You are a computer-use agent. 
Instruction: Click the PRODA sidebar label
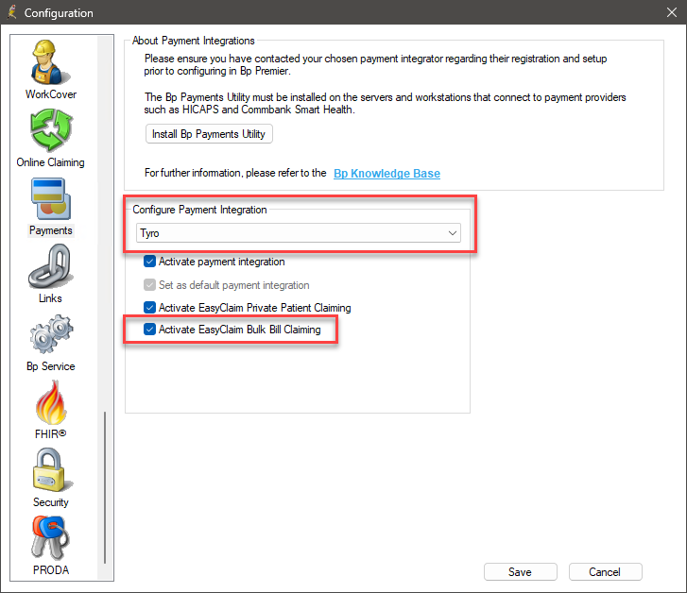point(51,570)
